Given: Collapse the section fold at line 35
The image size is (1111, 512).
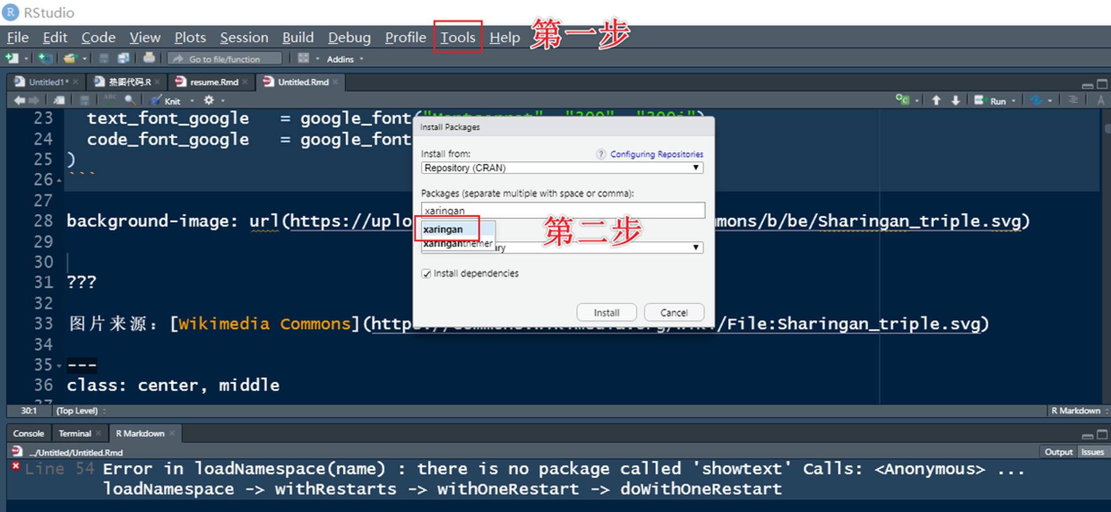Looking at the screenshot, I should tap(59, 366).
